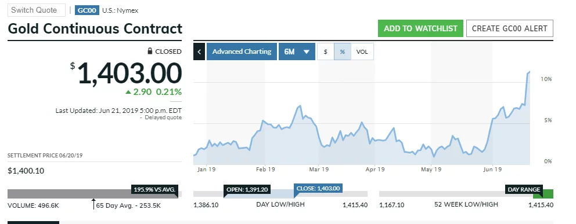Click the green up-arrow change indicator
576x224 pixels.
pyautogui.click(x=128, y=92)
